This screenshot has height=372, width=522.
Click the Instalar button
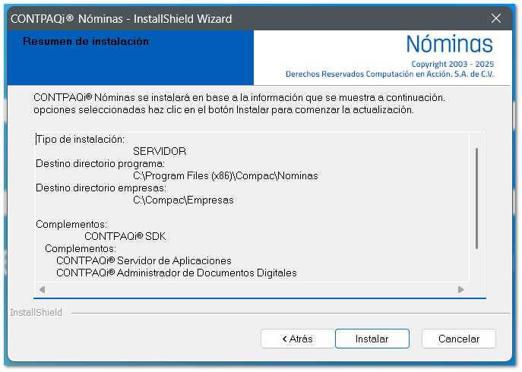(x=372, y=339)
